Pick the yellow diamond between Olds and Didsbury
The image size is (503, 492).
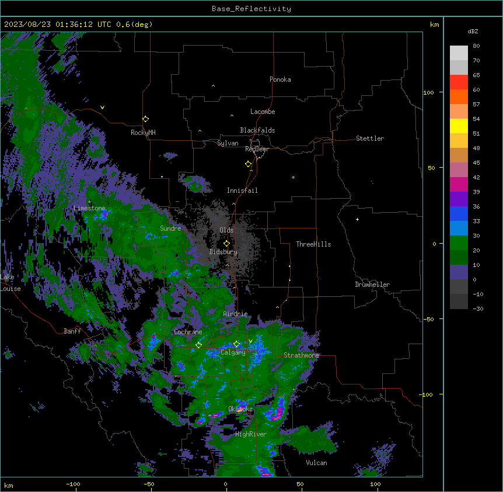point(227,244)
